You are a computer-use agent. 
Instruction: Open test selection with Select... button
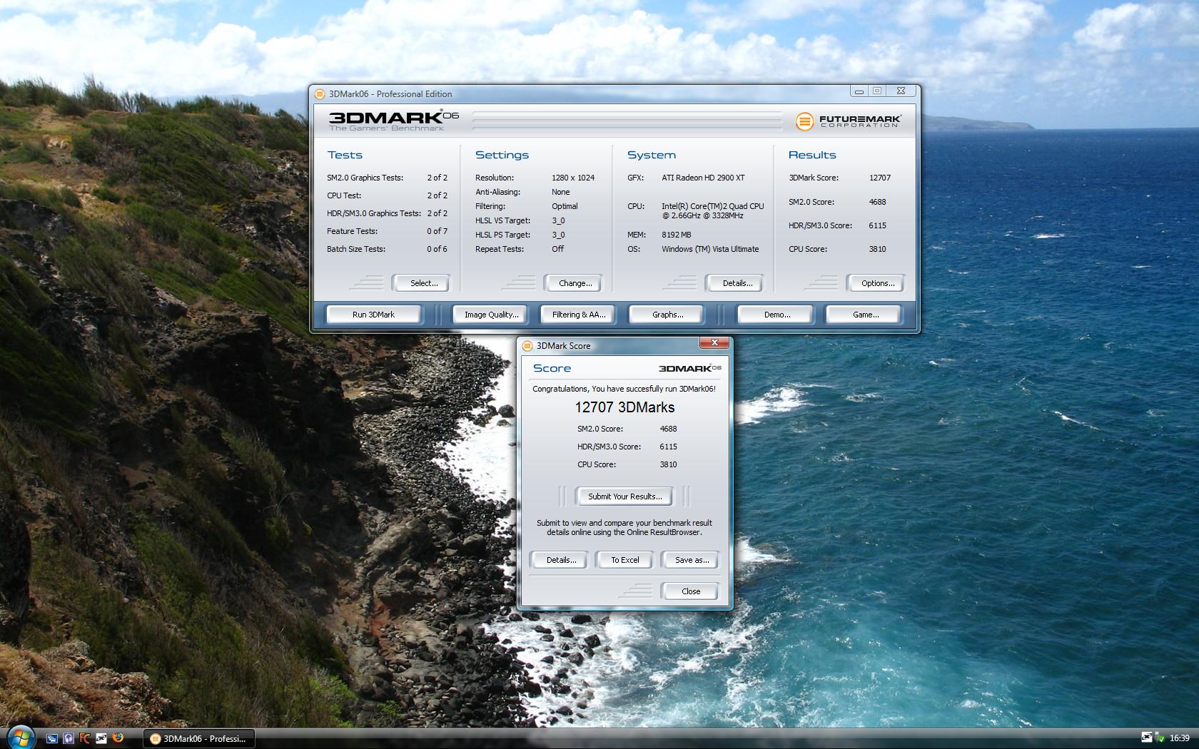tap(423, 283)
